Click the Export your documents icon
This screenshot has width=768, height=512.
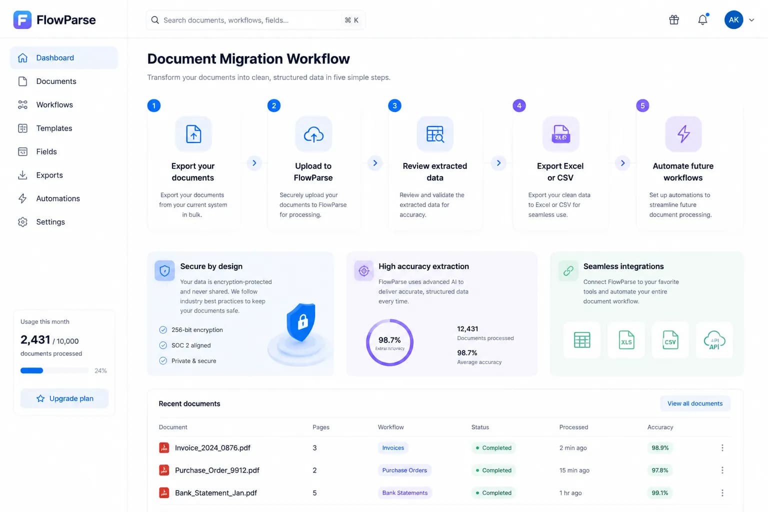[193, 134]
